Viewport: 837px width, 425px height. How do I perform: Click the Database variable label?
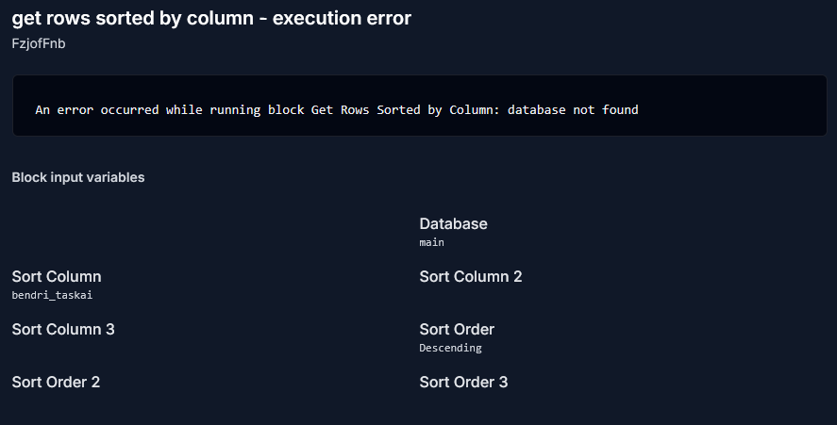click(x=453, y=223)
